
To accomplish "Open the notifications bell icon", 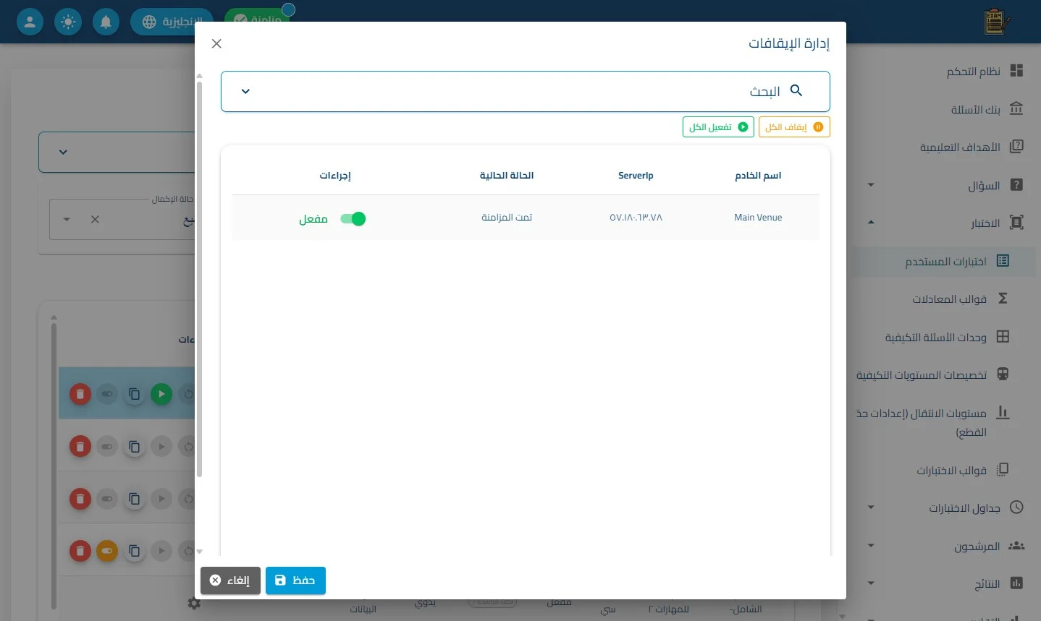I will pos(106,22).
